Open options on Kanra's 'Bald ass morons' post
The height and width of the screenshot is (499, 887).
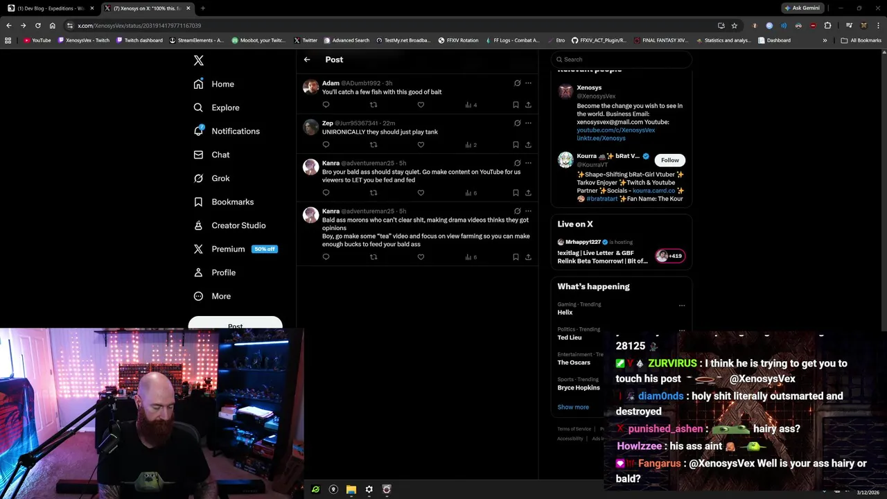(x=528, y=211)
